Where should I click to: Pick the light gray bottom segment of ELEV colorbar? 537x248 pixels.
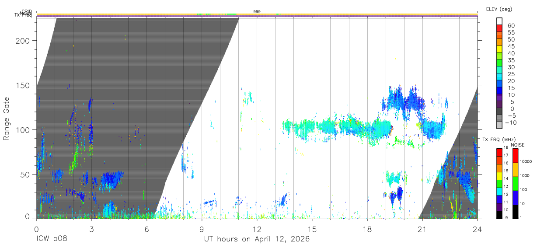coord(499,124)
